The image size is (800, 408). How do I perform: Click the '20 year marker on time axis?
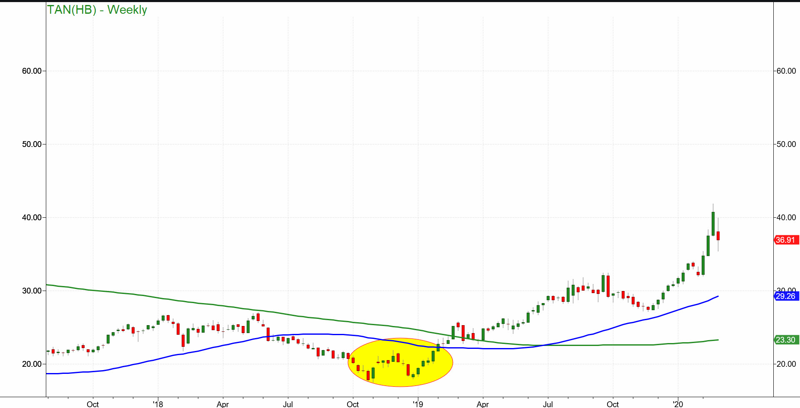(x=678, y=404)
